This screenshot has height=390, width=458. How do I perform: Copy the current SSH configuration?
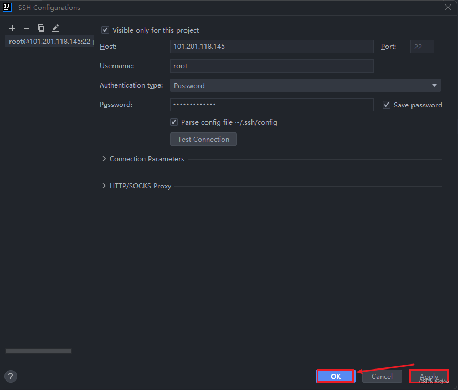click(x=40, y=28)
